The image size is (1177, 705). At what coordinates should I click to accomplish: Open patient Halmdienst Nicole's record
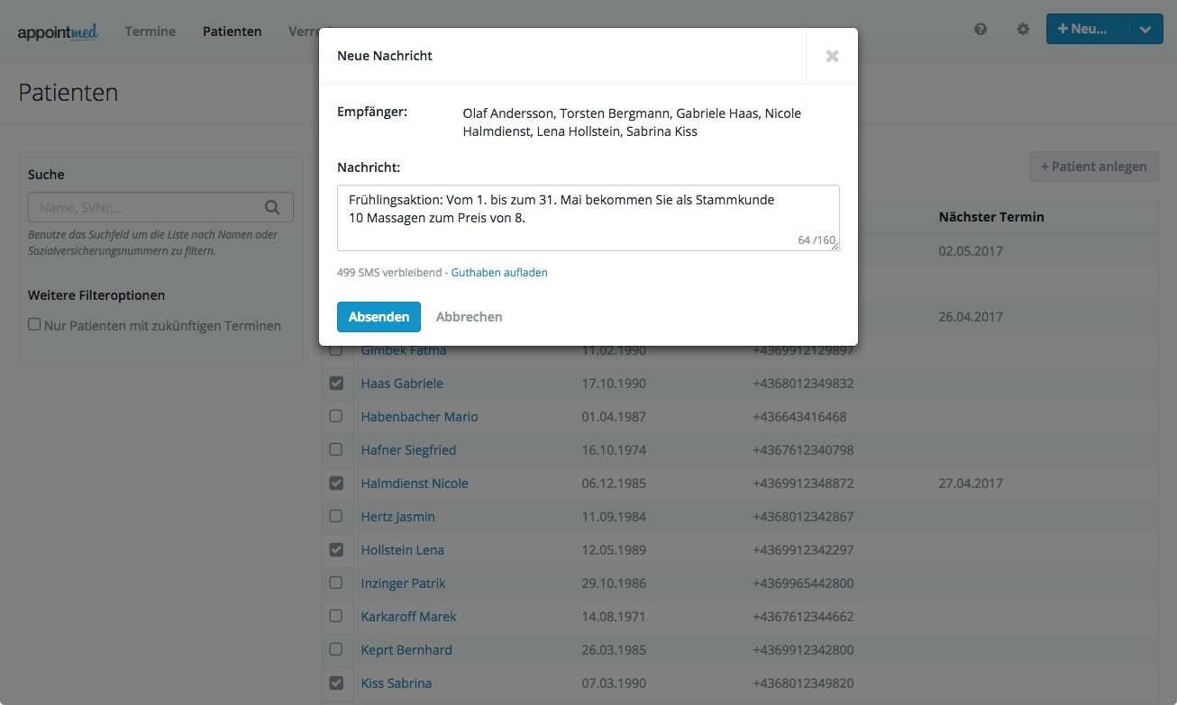[x=415, y=484]
